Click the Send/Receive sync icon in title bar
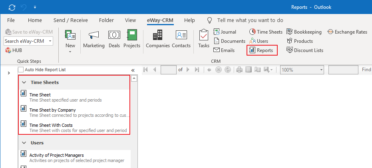The image size is (372, 168). 12,7
